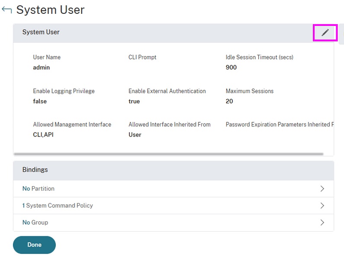Click the Enable Logging Privilege false value
This screenshot has width=344, height=257.
click(x=40, y=101)
